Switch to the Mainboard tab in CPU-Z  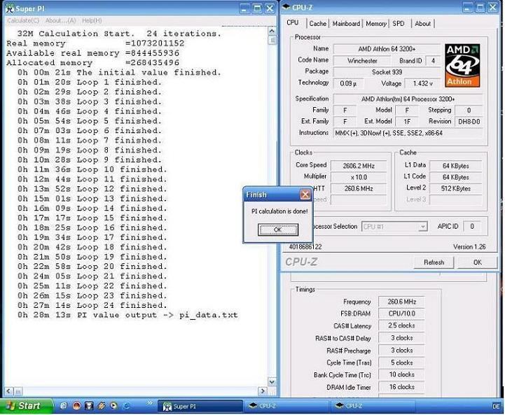346,24
